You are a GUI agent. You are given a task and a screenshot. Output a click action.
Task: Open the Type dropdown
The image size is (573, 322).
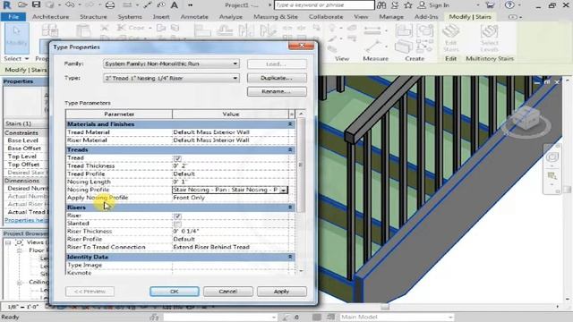(235, 78)
